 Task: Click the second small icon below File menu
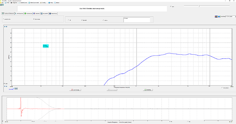[x=3, y=5]
